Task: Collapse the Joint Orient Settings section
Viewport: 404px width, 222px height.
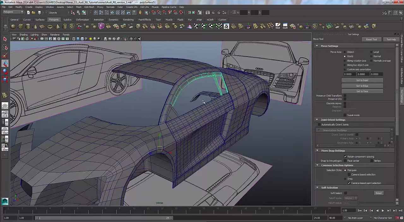Action: [317, 120]
